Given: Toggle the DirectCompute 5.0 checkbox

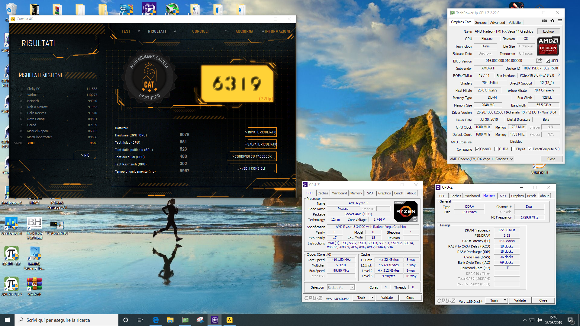Looking at the screenshot, I should click(530, 149).
